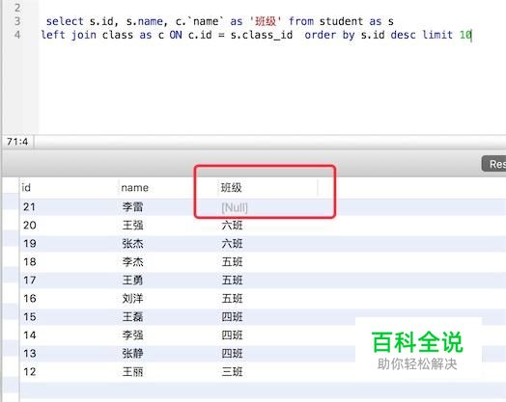Viewport: 506px width, 402px height.
Task: Select name cell 王勇
Action: tap(132, 281)
